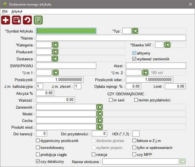Click the J.m. 2 code input field

(x=134, y=73)
